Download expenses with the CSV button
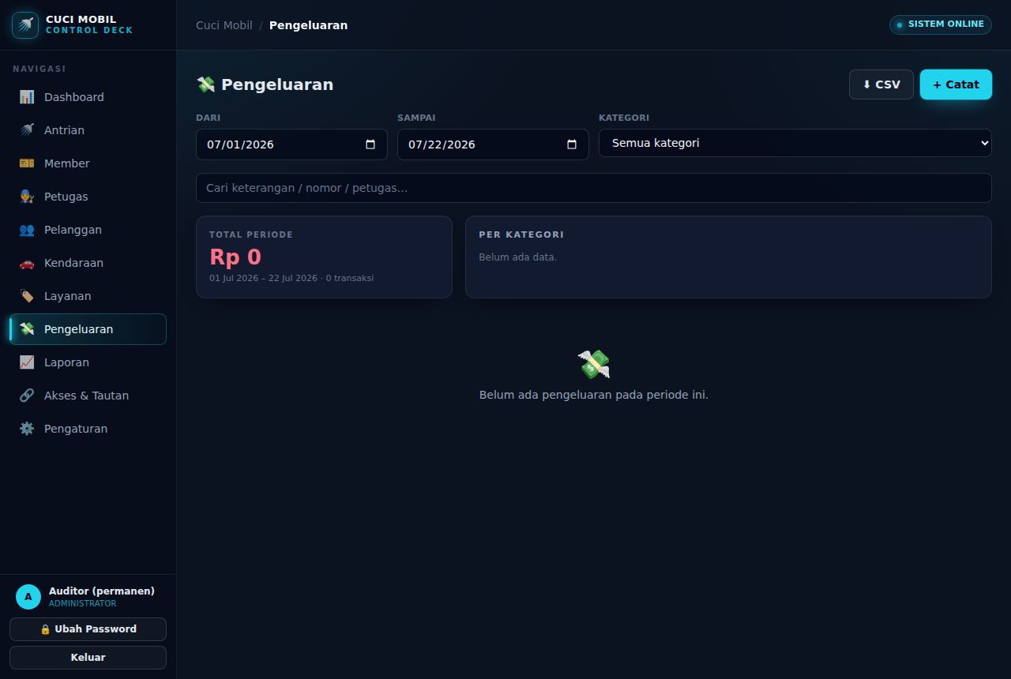The image size is (1011, 679). pyautogui.click(x=881, y=84)
